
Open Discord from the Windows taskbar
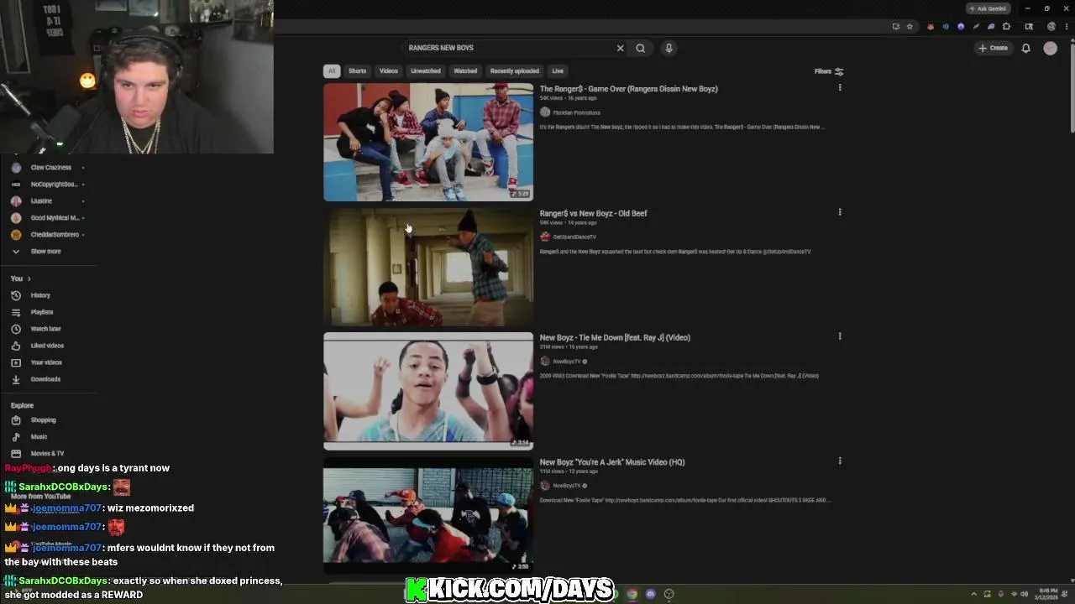[x=650, y=594]
